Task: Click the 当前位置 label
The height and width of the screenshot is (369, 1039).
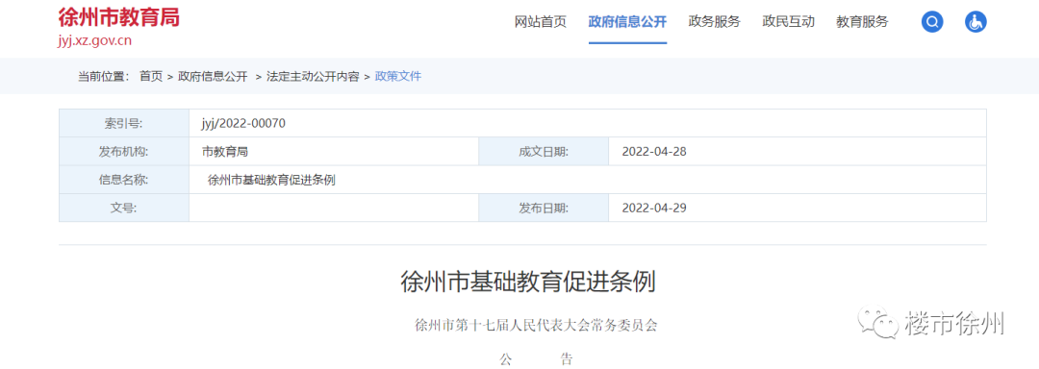Action: pos(103,76)
